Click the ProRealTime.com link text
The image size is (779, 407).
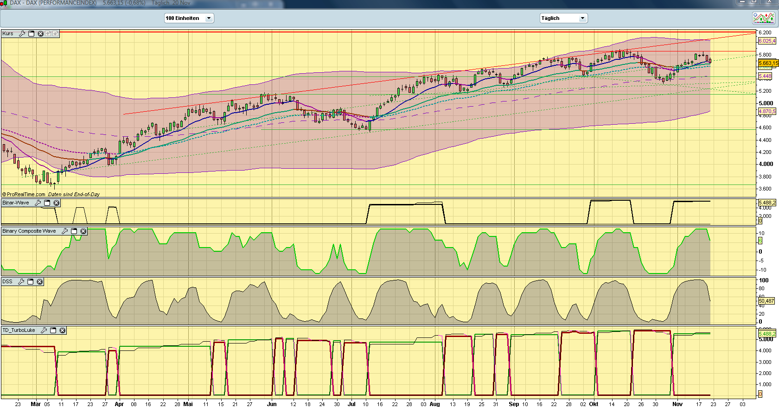pos(26,195)
